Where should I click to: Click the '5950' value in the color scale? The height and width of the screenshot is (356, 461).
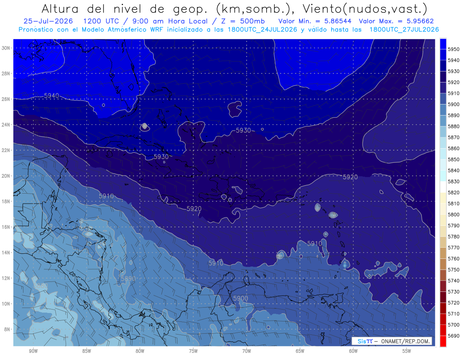point(454,49)
